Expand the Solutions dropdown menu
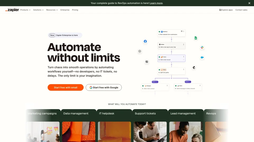254x142 pixels. [38, 10]
